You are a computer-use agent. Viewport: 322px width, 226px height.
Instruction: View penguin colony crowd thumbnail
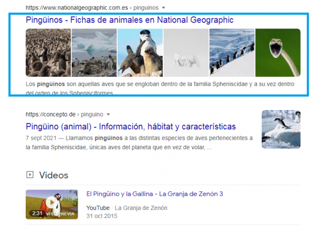tap(48, 53)
